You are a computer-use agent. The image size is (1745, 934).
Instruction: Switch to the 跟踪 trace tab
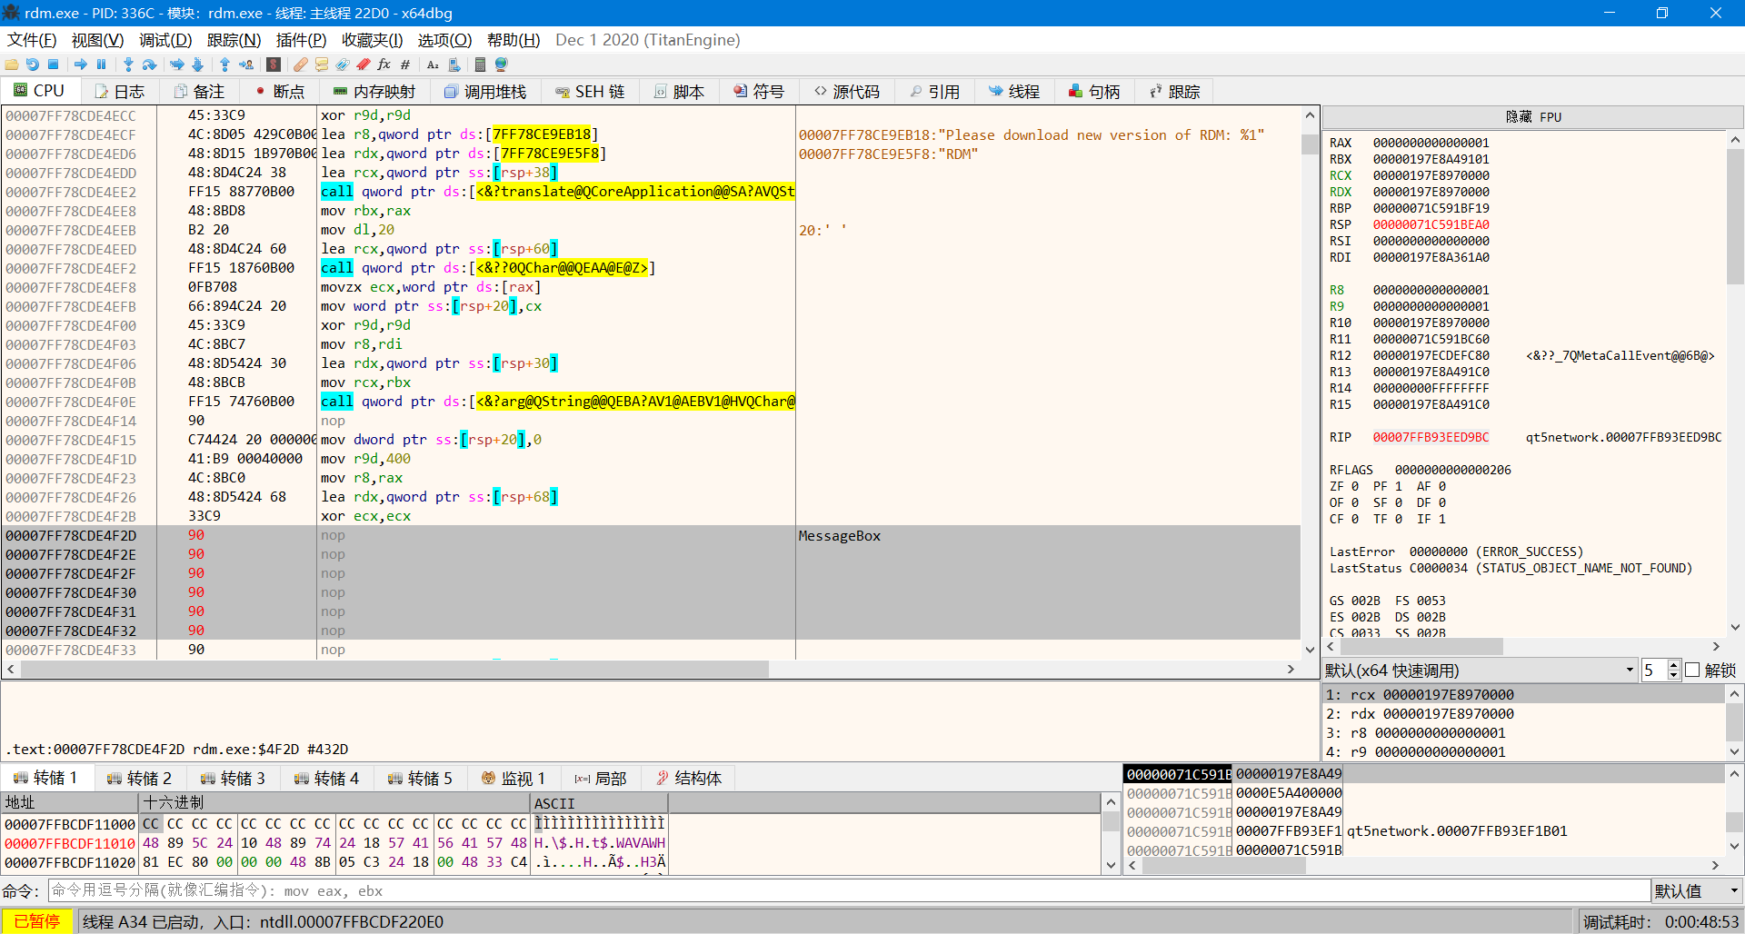click(x=1175, y=92)
